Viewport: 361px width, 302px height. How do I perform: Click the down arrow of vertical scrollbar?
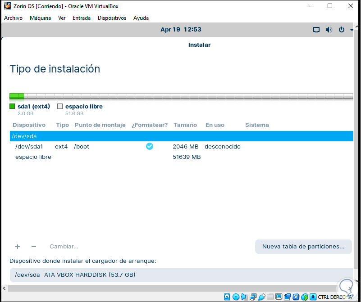357,281
